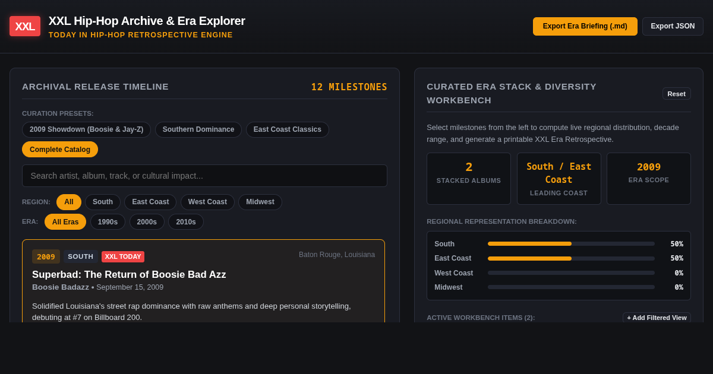Viewport: 713px width, 374px height.
Task: Select the Complete Catalog preset
Action: pos(60,150)
